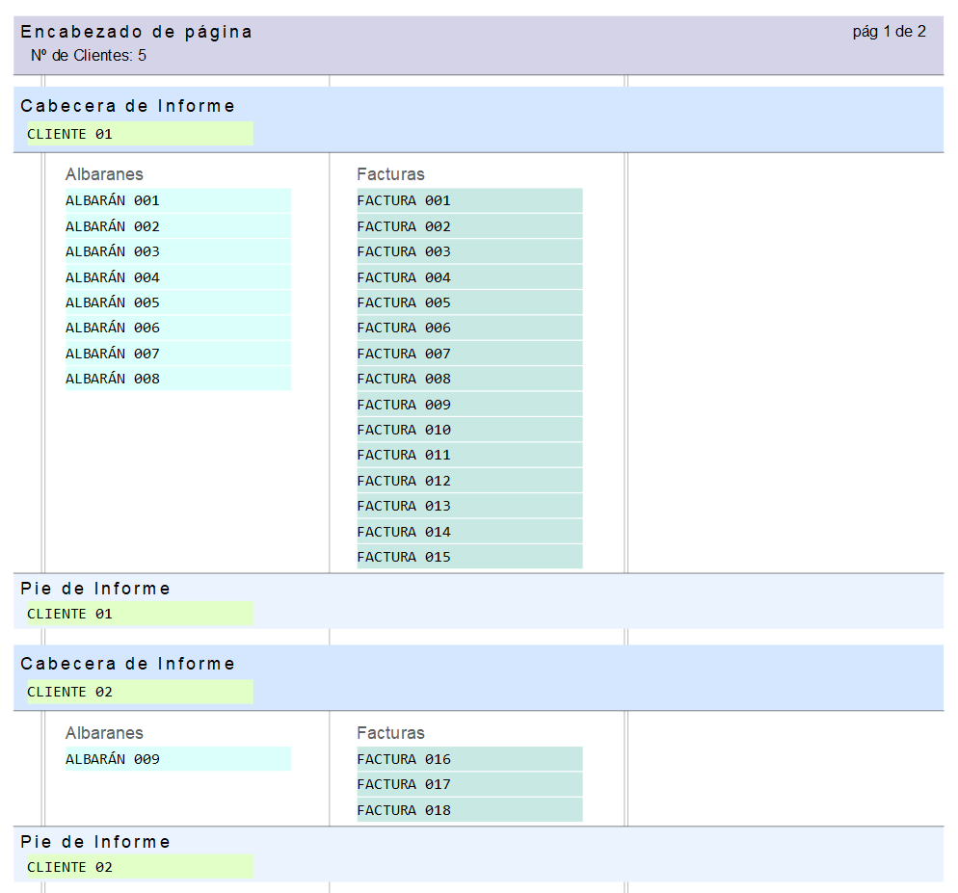Viewport: 958px width, 893px height.
Task: Click CLIENTE 01 field under first Cabecera de Informe
Action: coord(140,134)
